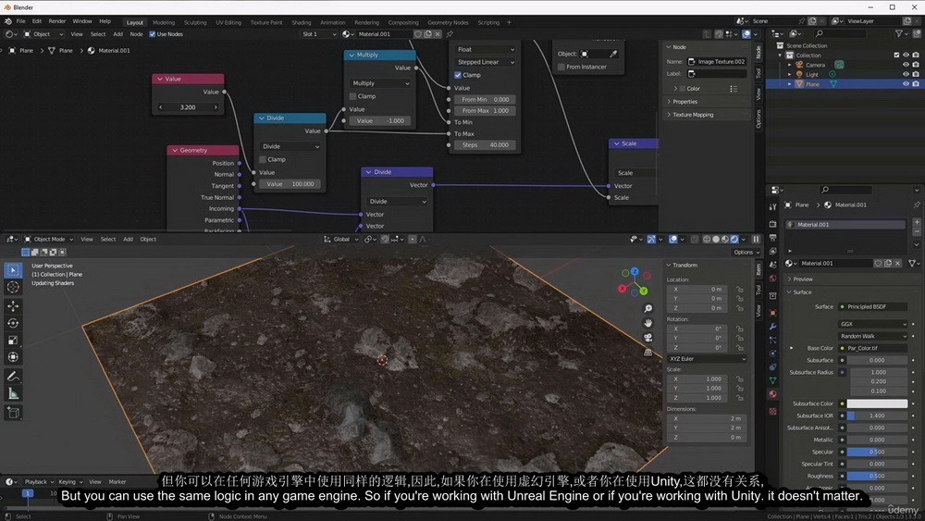This screenshot has width=925, height=521.
Task: Activate the Move tool
Action: point(13,305)
